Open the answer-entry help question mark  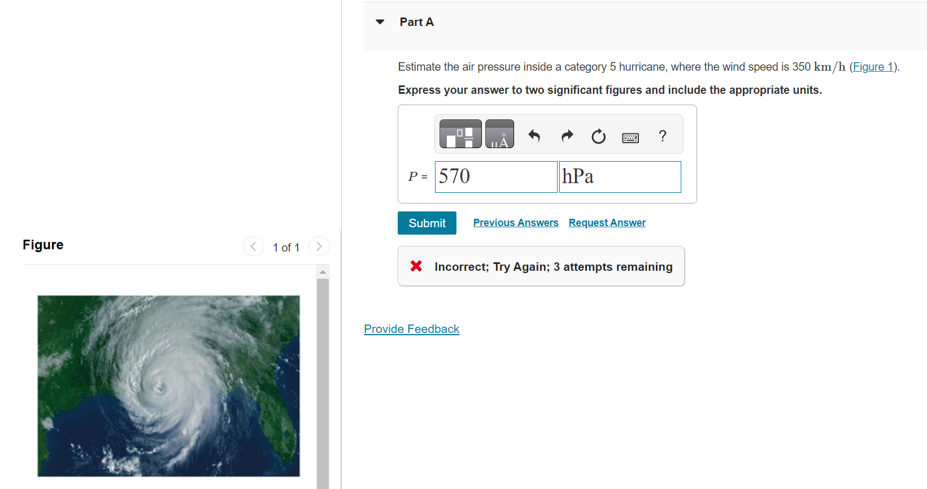pos(663,136)
